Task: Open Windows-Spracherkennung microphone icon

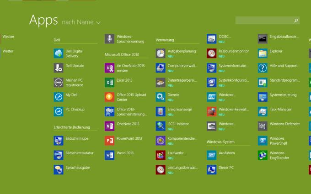Action: coord(109,39)
